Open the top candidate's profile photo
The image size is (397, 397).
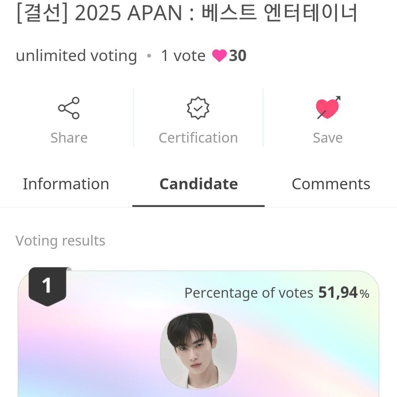pyautogui.click(x=198, y=351)
